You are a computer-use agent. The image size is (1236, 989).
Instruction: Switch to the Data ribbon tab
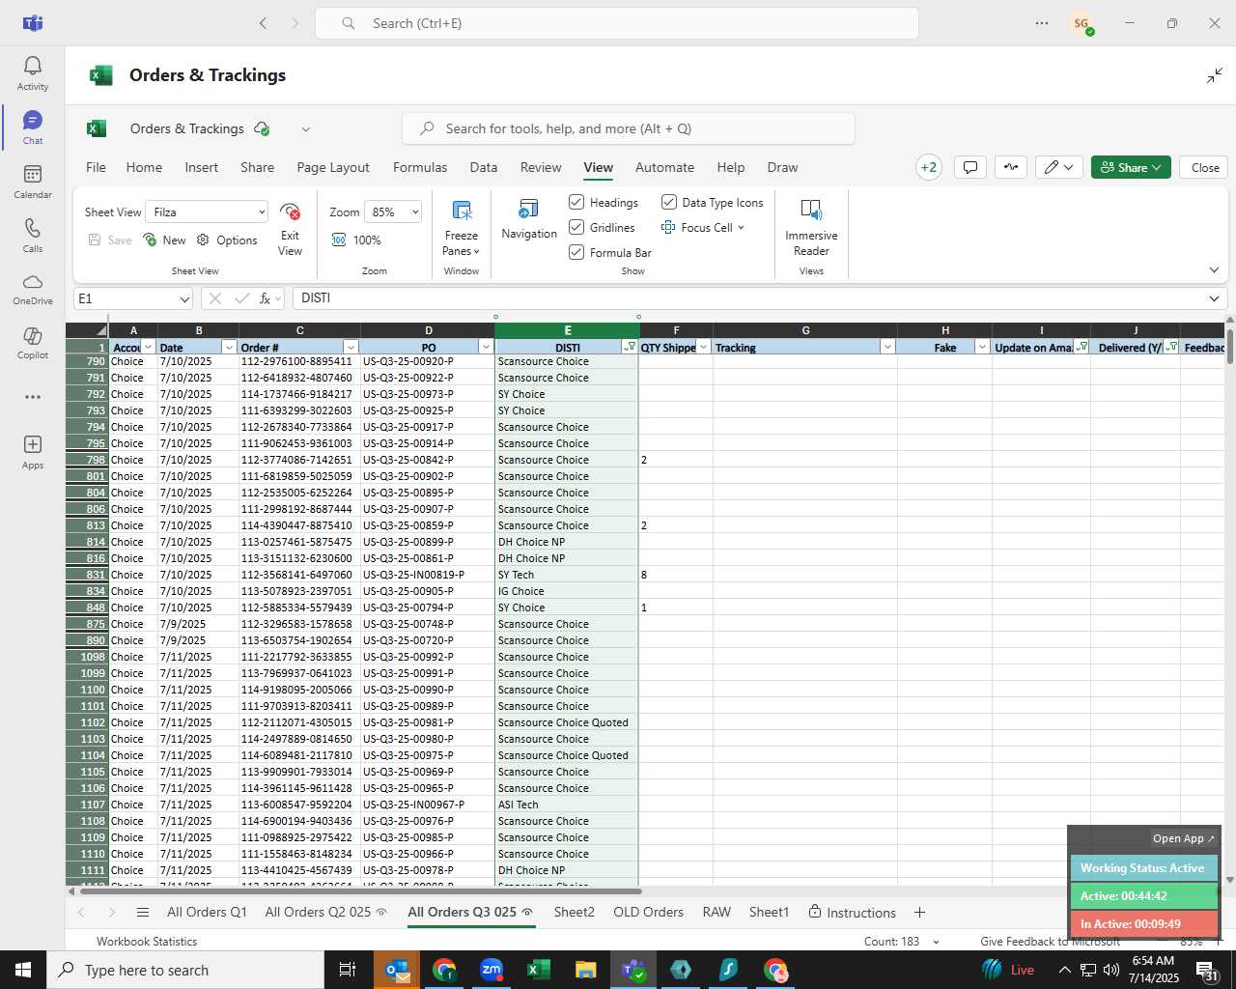(484, 167)
